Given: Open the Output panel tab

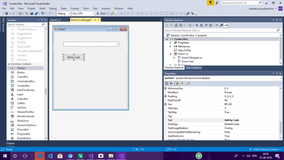Looking at the screenshot, I should pos(10,143).
